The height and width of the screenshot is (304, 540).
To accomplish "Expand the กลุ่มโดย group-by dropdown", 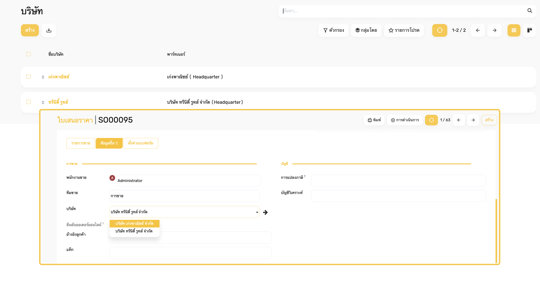I will click(x=366, y=30).
